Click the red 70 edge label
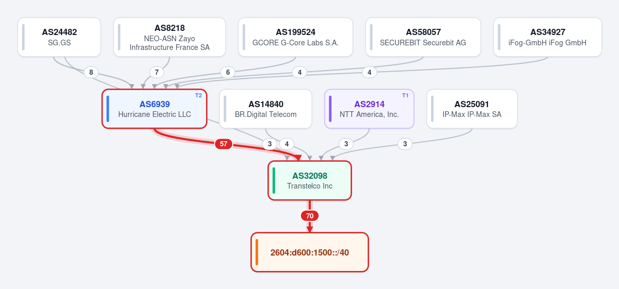This screenshot has width=619, height=289. 310,216
